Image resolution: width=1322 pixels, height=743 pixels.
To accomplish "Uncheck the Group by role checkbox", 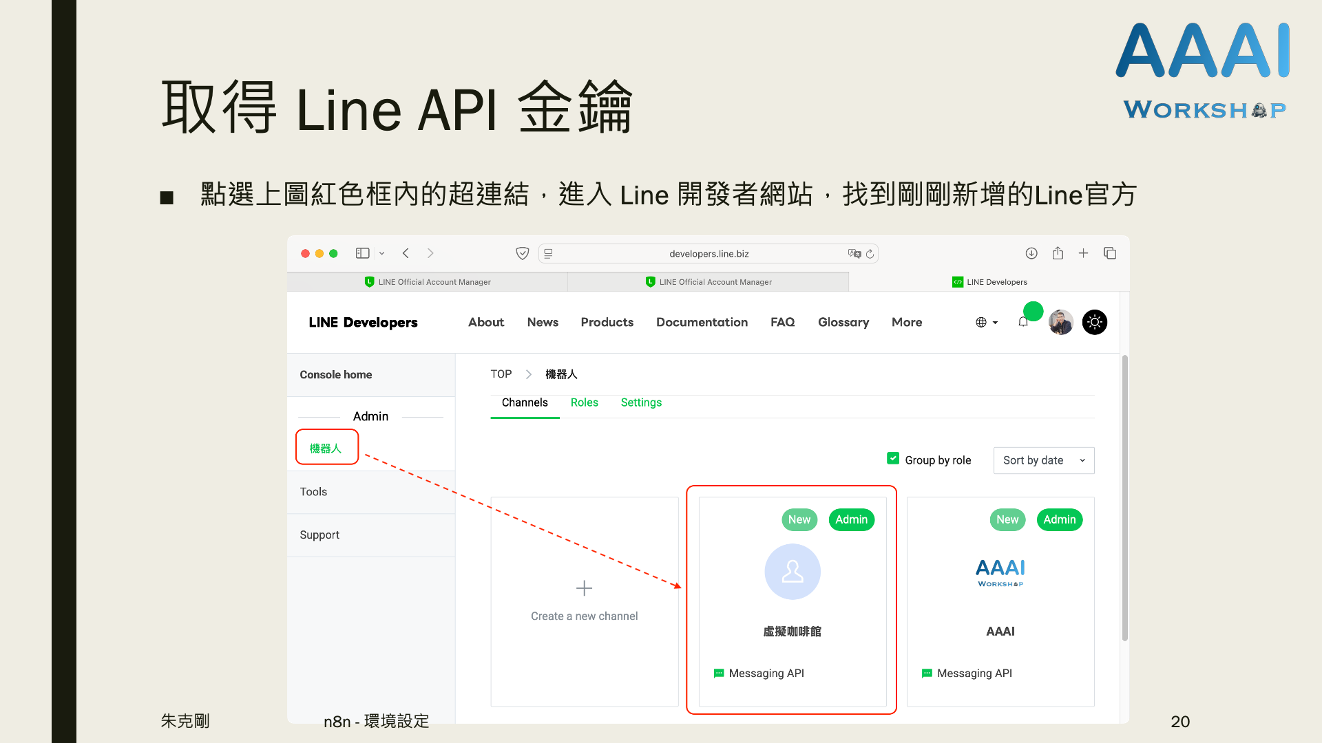I will click(x=893, y=459).
